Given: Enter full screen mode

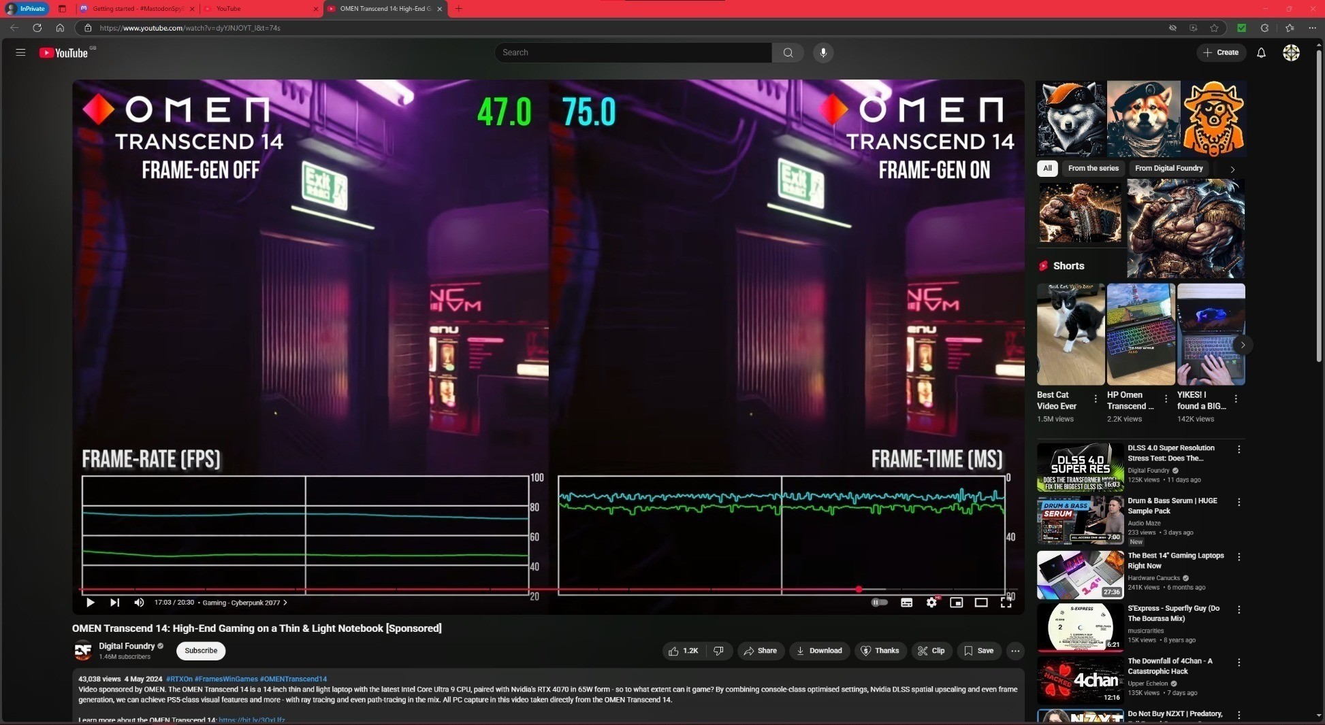Looking at the screenshot, I should [1006, 603].
